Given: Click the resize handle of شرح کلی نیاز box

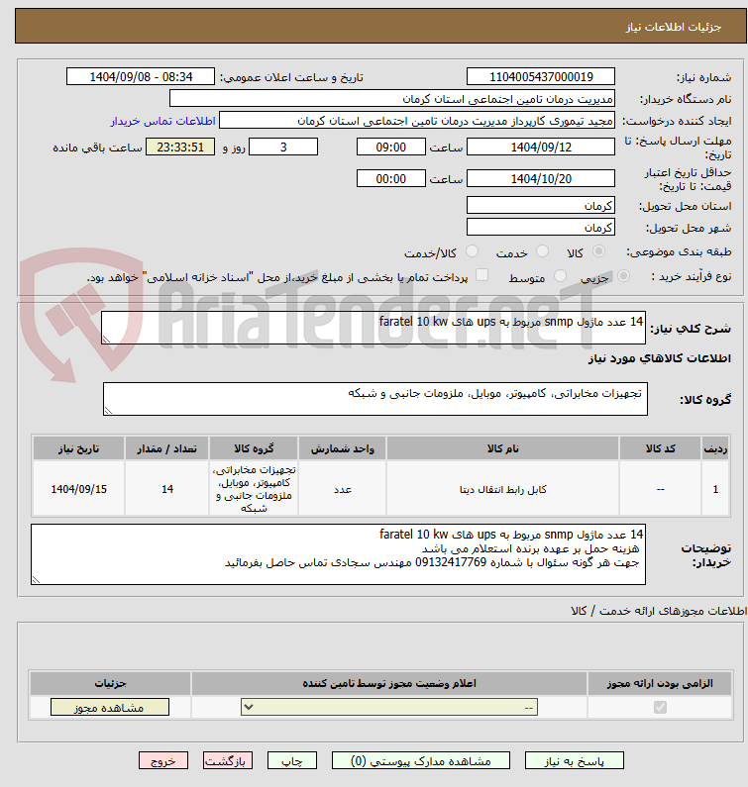Looking at the screenshot, I should [106, 340].
